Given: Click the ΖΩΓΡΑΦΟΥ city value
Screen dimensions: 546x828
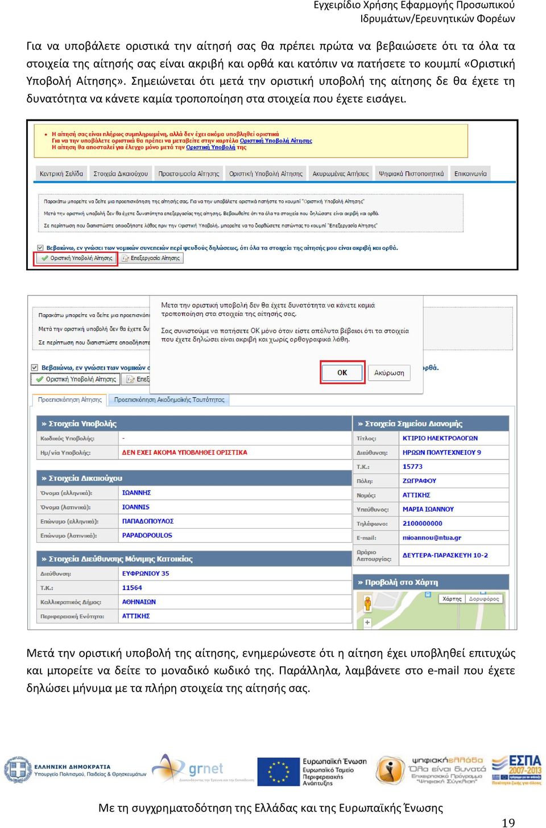Looking at the screenshot, I should click(x=419, y=481).
